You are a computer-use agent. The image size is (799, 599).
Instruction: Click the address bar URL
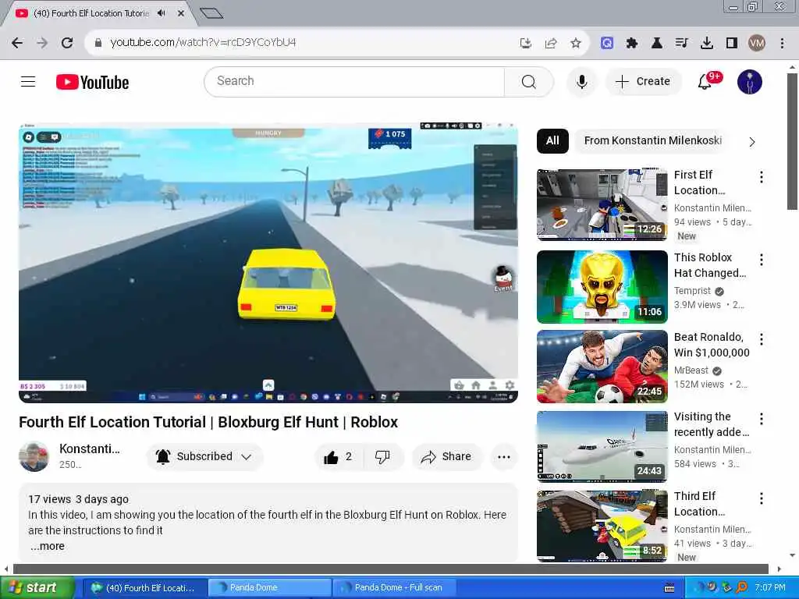click(x=204, y=43)
